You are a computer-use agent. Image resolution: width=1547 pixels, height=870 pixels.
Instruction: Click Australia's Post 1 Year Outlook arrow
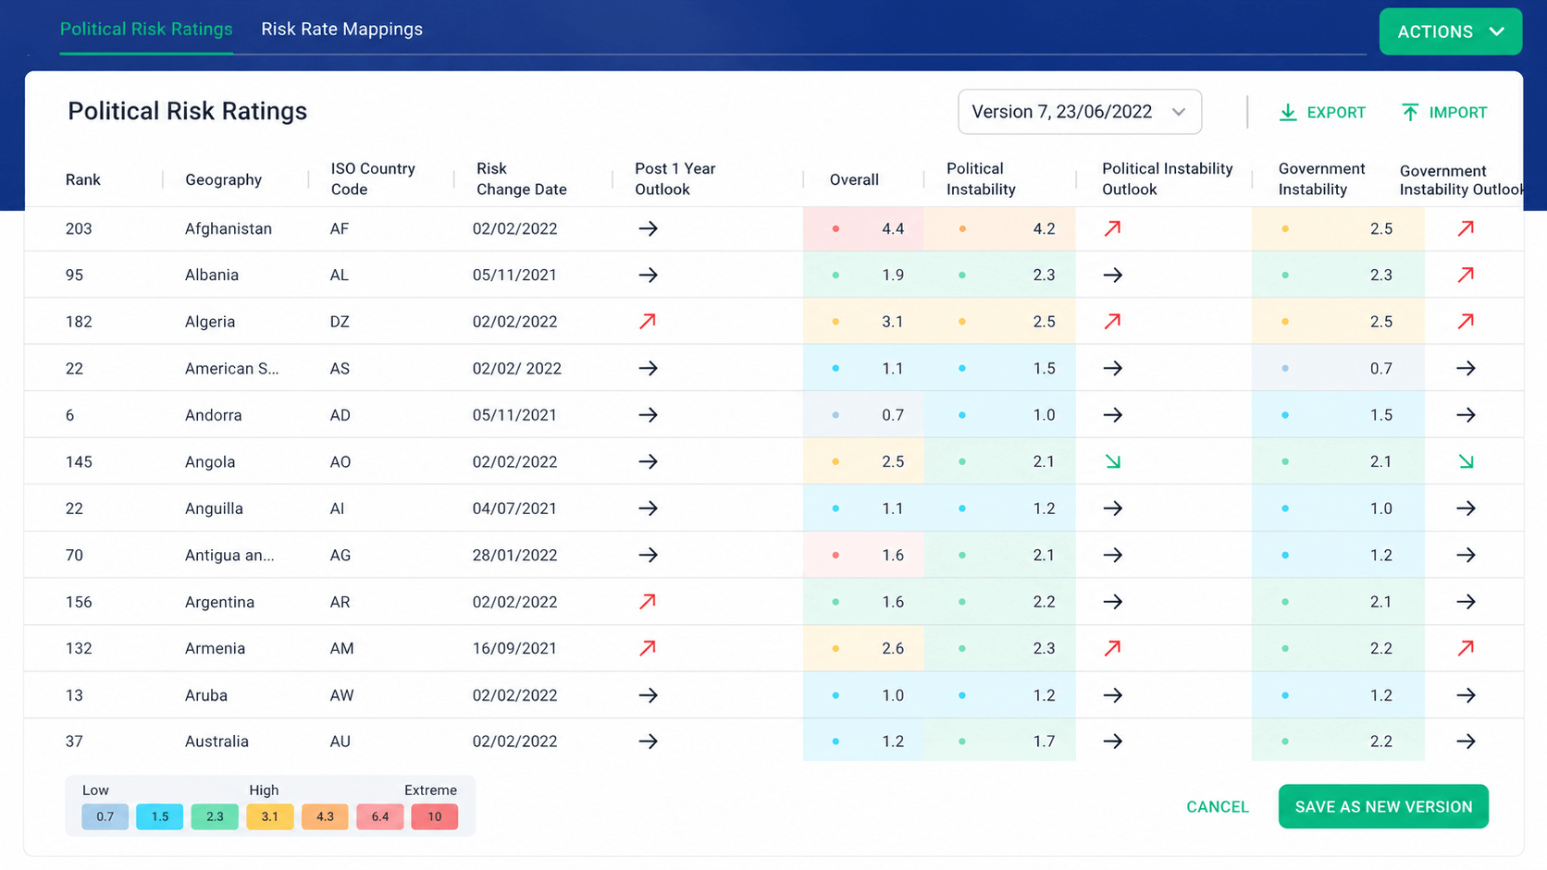[x=648, y=741]
